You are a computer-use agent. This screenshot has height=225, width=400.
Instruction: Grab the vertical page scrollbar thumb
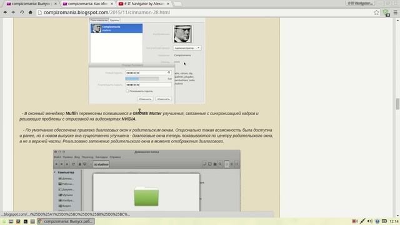pos(397,104)
